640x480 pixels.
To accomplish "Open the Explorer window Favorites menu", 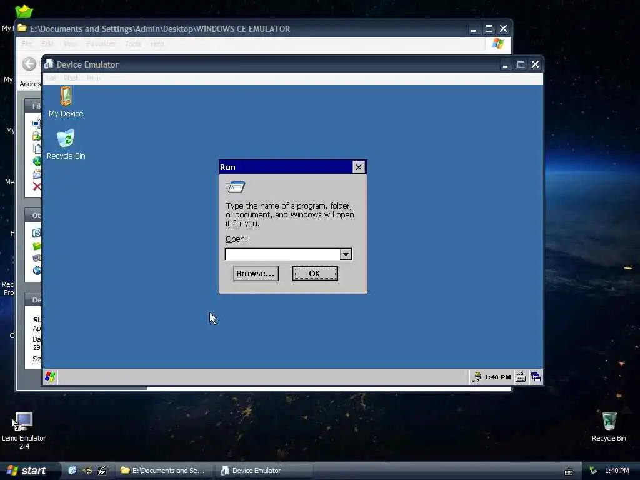I will 101,44.
